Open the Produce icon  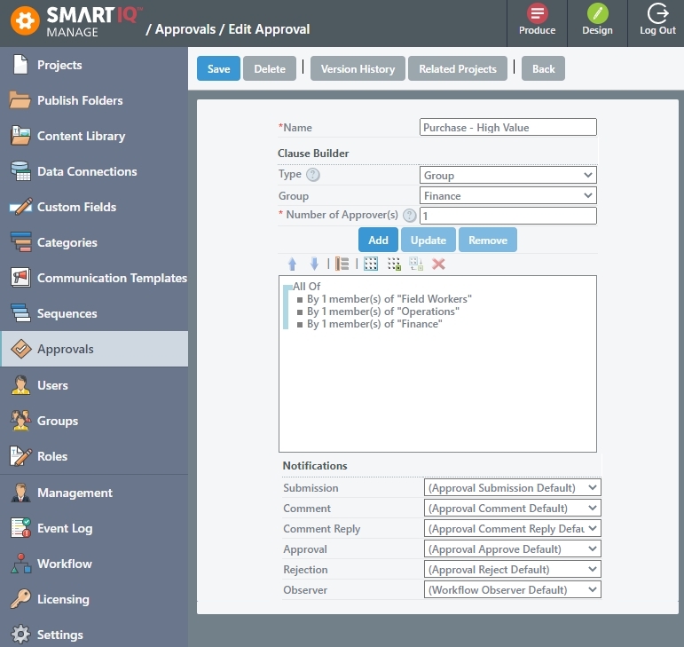click(x=537, y=13)
